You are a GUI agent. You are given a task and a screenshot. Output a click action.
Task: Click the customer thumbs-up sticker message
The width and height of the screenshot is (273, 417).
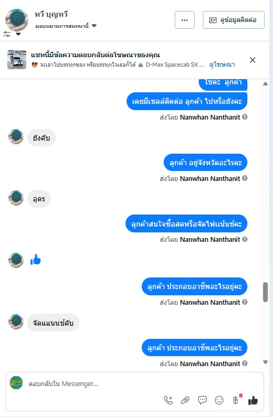pos(36,260)
